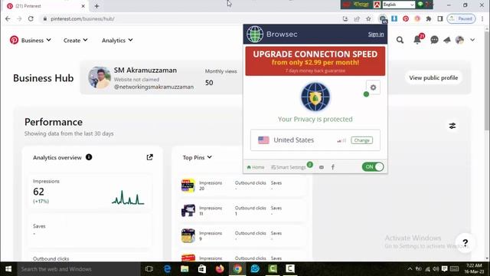
Task: Reload the page with refresh icon
Action: point(31,18)
